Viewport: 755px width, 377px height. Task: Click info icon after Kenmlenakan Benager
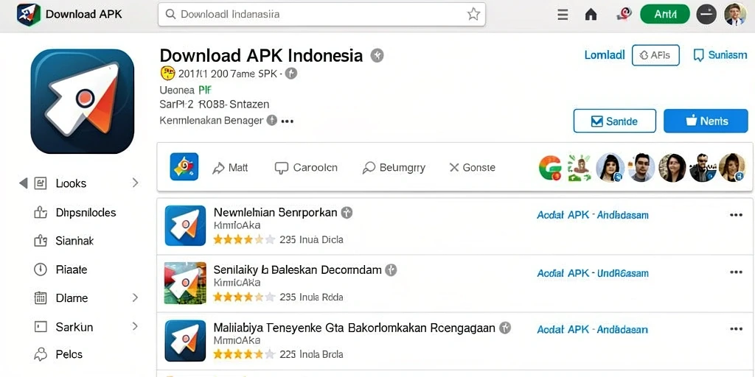pos(272,121)
